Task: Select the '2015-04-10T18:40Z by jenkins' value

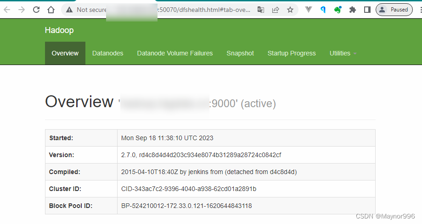Action: coord(209,172)
